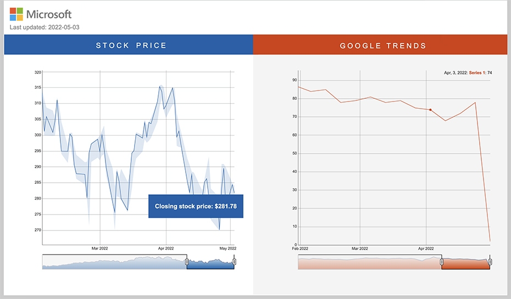Click the highlighted Apr 3 data point dot
511x299 pixels.
(430, 110)
